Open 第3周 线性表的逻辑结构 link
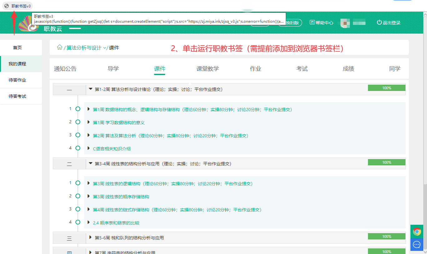Screen dimensions: 427x254 pyautogui.click(x=173, y=184)
